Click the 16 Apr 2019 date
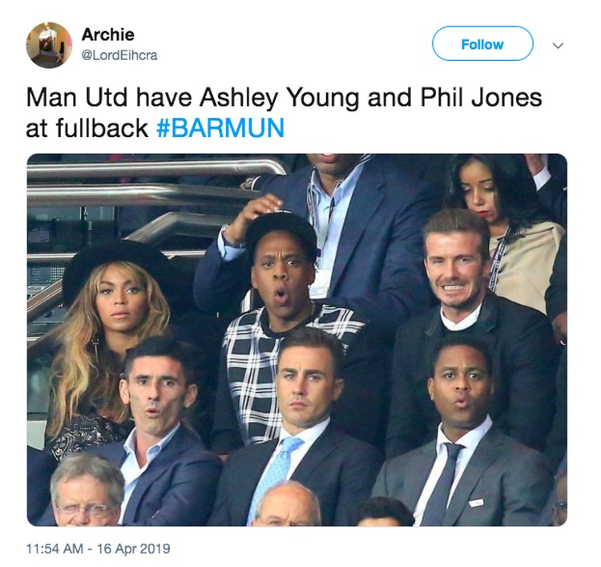 [133, 549]
